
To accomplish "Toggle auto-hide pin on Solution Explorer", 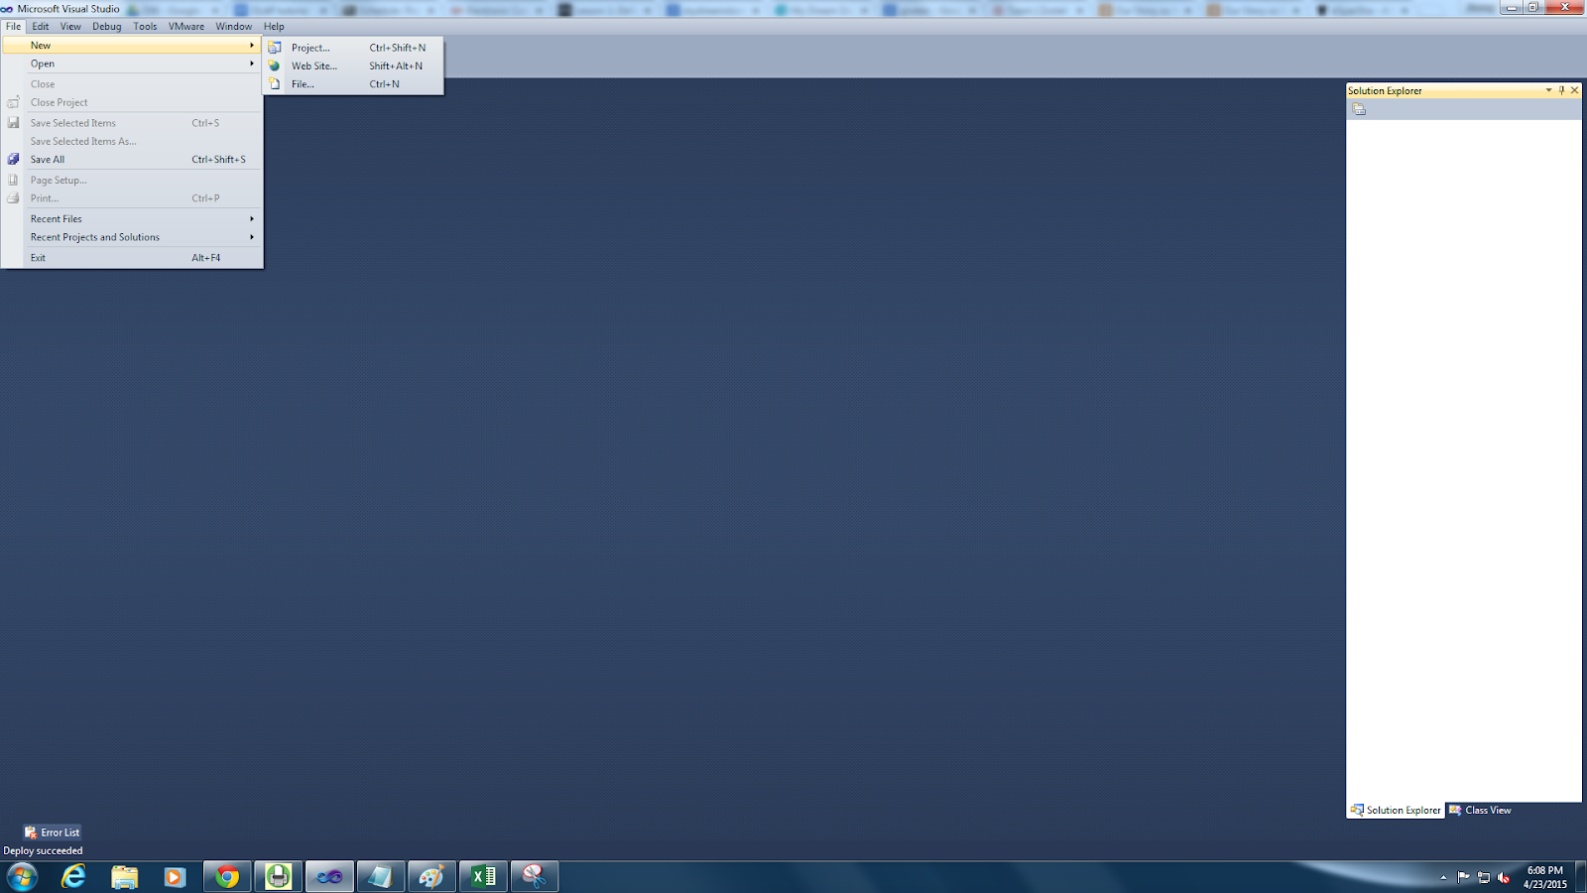I will (x=1561, y=90).
